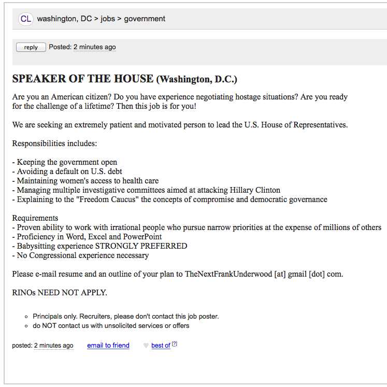Click the (Washington, D.C.) location text in title
387x387 pixels.
(x=196, y=79)
